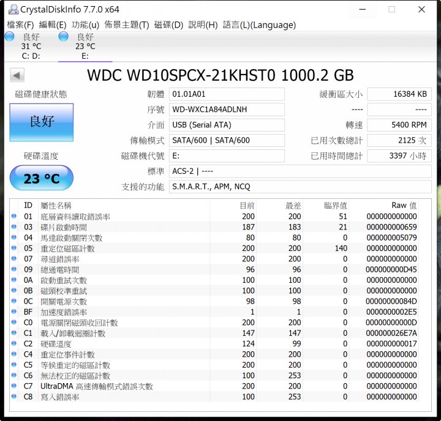Click raw value 000000026E7A

(391, 333)
